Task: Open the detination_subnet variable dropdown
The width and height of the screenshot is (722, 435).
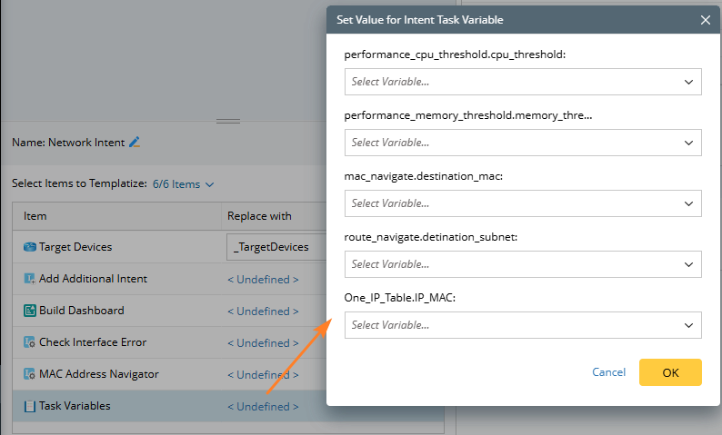Action: [522, 264]
